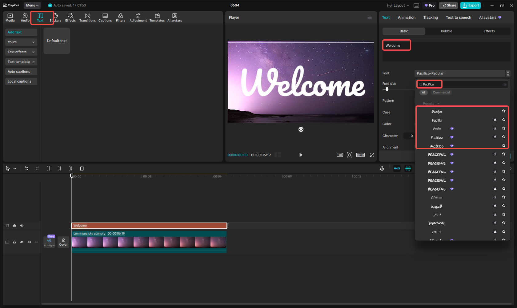Open the Templates panel
Viewport: 517px width, 308px height.
click(x=157, y=17)
